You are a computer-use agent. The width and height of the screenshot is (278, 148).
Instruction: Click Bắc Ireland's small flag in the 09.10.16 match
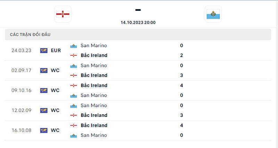pos(73,86)
